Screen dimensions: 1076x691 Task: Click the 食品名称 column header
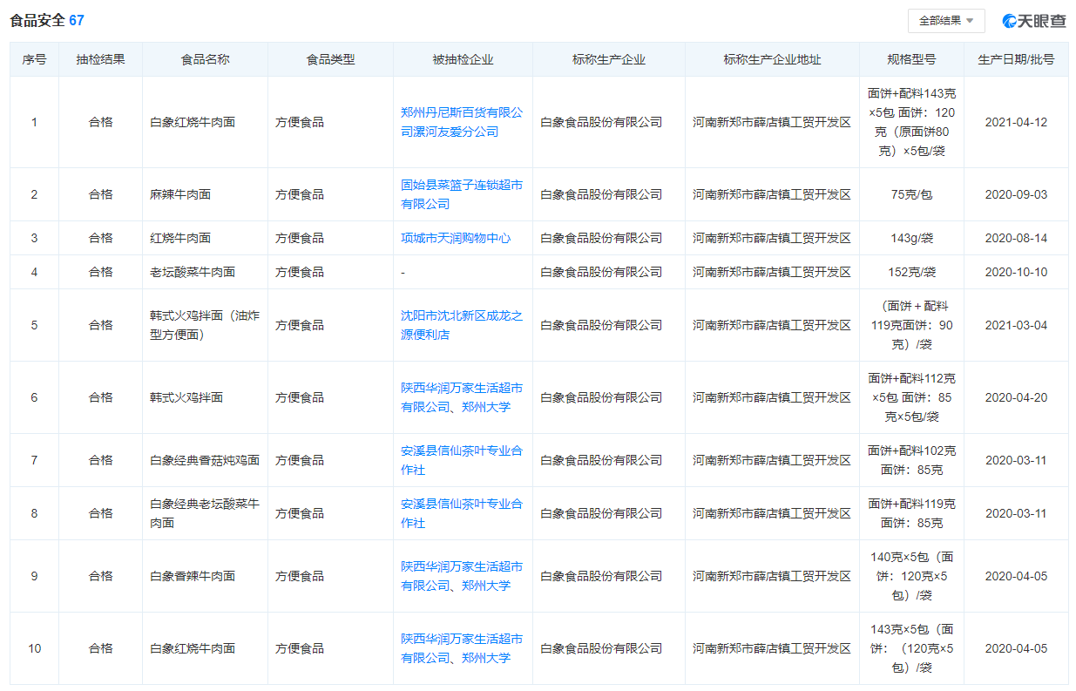tap(204, 58)
